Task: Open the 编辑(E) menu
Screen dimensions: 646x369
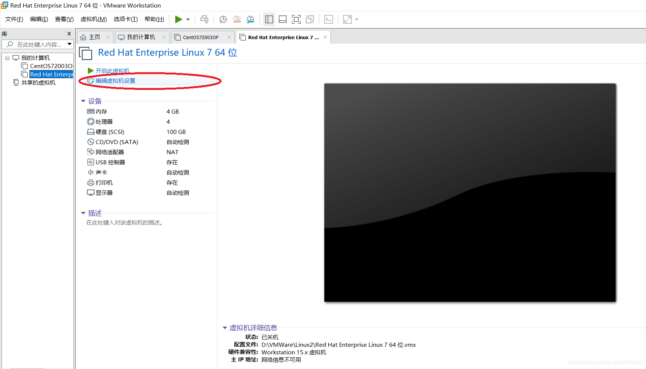Action: pyautogui.click(x=39, y=19)
